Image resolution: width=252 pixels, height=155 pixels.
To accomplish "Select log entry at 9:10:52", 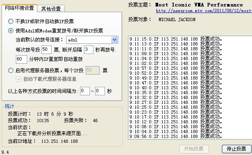I will pyautogui.click(x=176, y=73).
